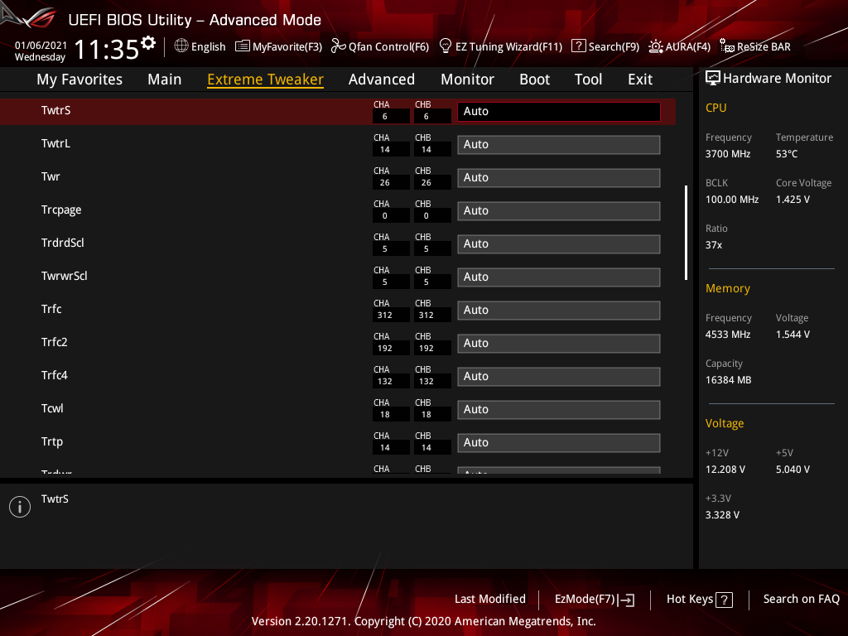Click the TwtrL Auto value field
Screen dimensions: 848x636
click(559, 144)
